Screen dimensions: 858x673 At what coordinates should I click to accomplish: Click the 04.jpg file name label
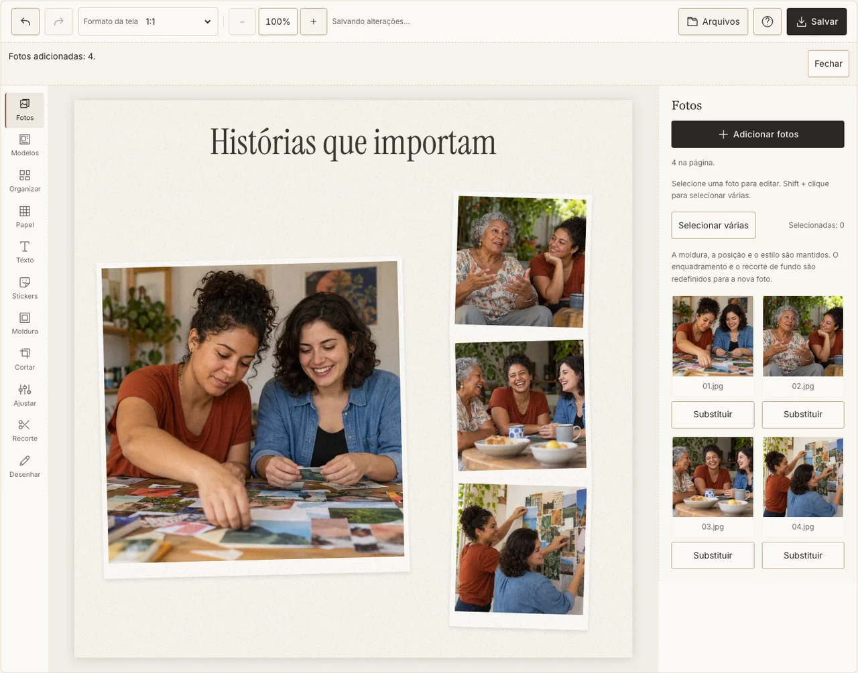[803, 527]
